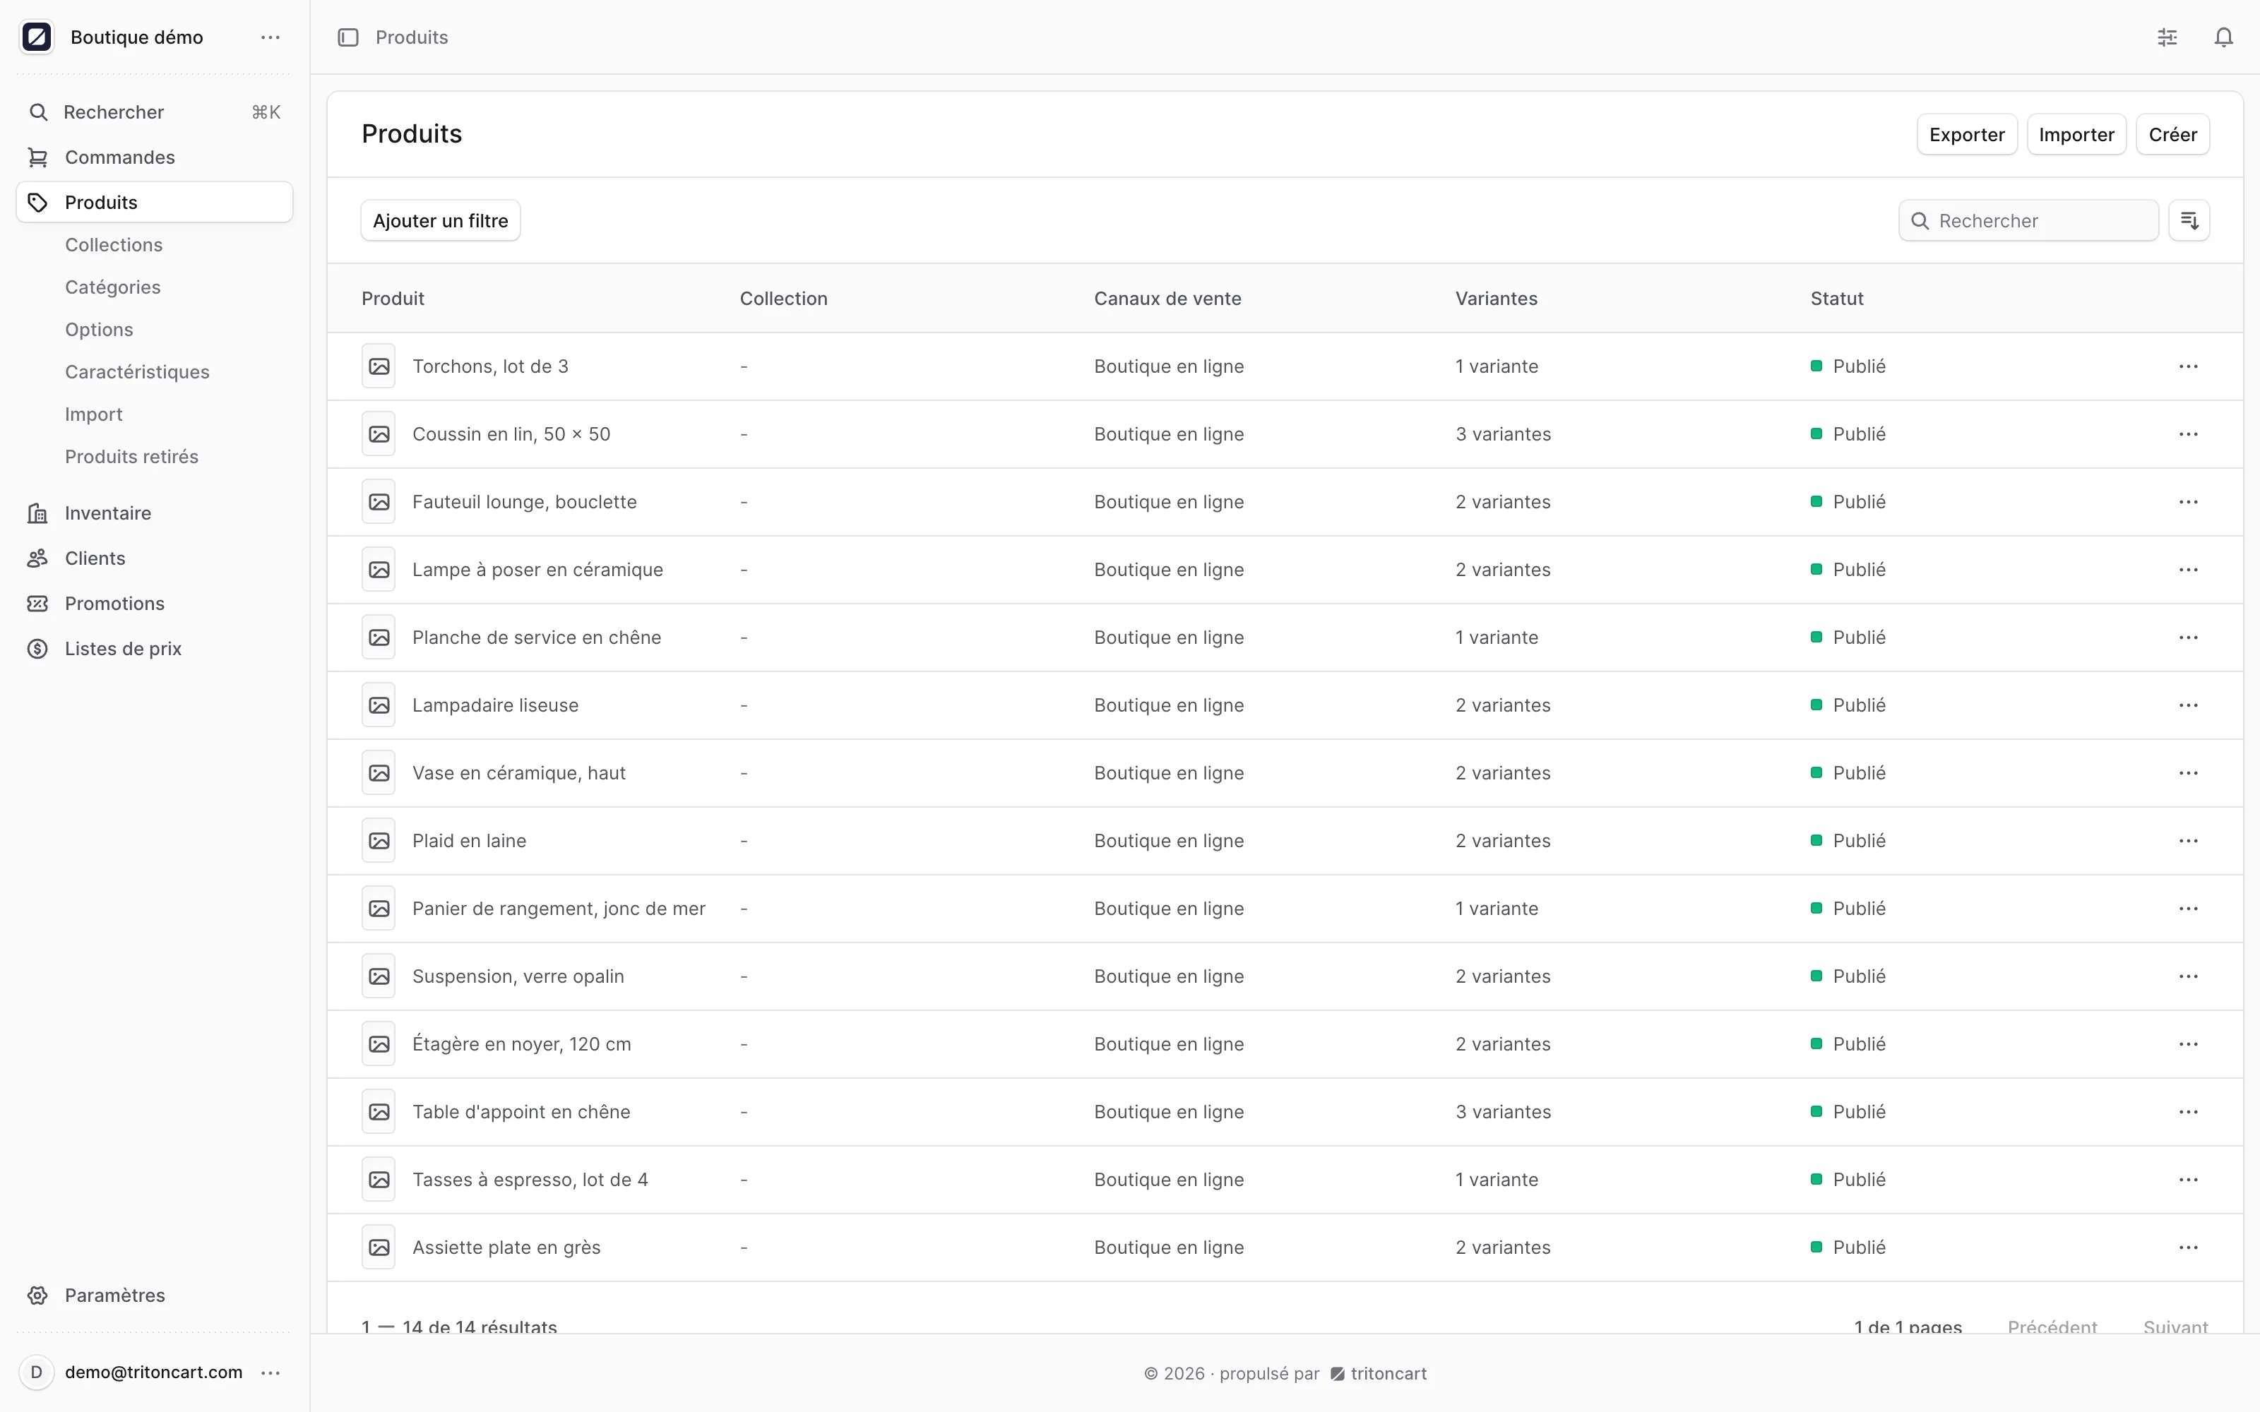
Task: Click the Listes de prix currency icon
Action: pos(37,649)
